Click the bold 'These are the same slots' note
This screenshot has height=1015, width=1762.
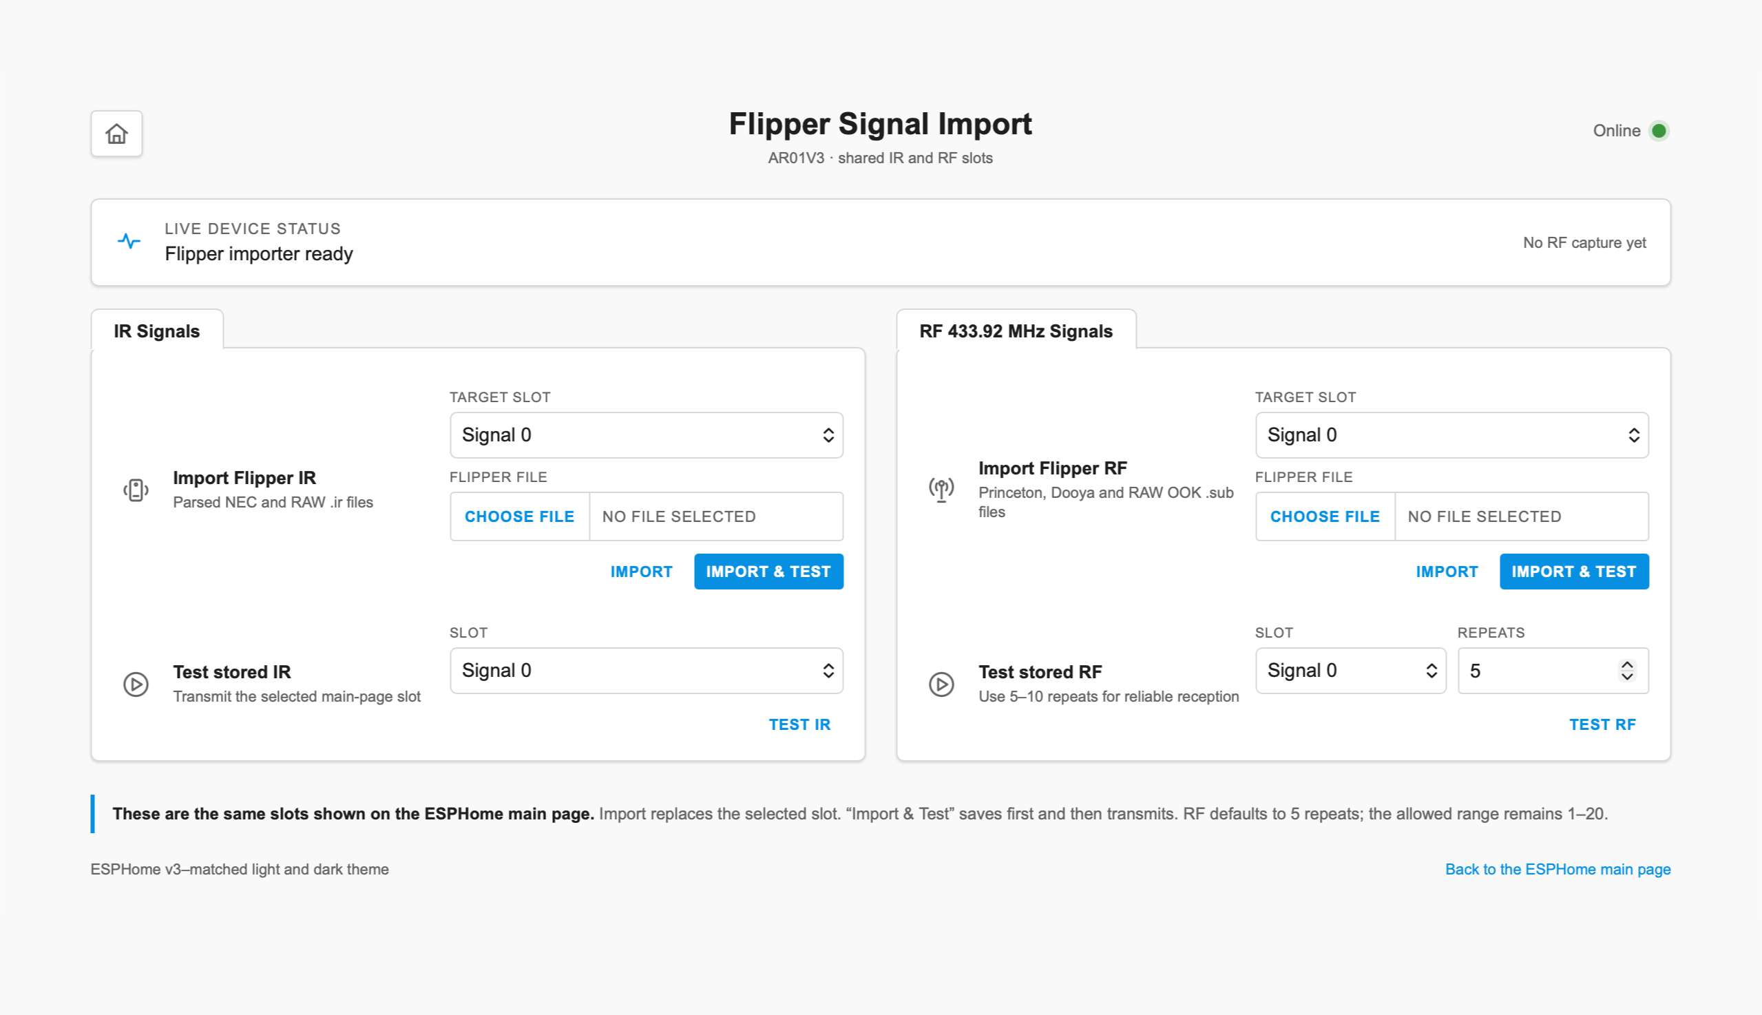pos(353,813)
